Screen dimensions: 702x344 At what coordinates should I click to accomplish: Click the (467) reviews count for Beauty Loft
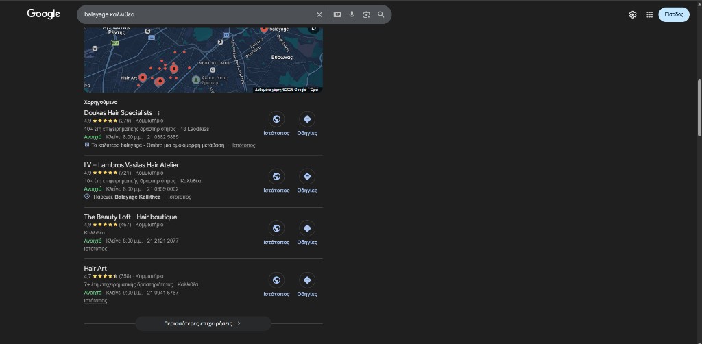coord(125,225)
